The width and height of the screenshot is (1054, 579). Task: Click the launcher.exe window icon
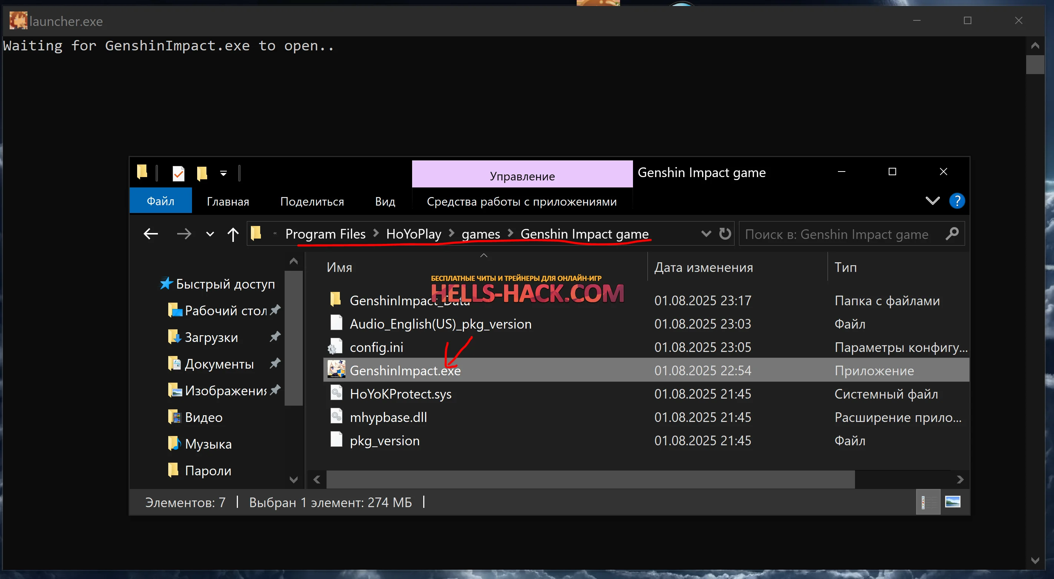click(x=18, y=20)
